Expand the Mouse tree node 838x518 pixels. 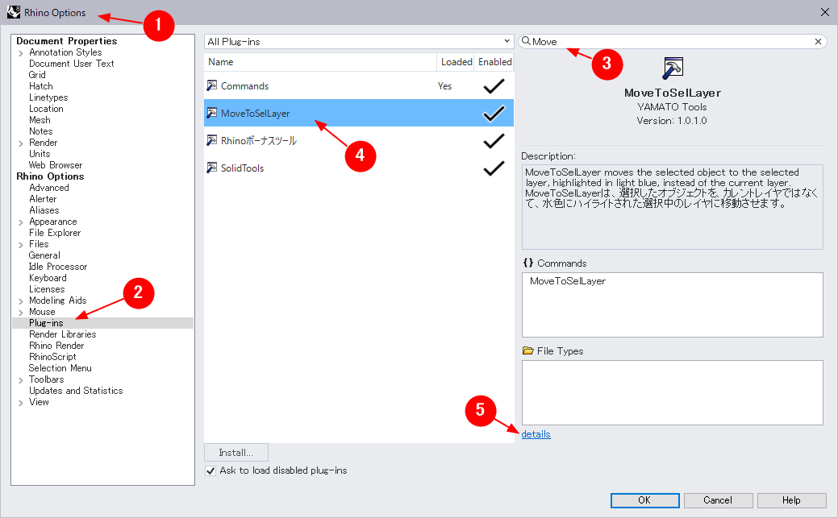pyautogui.click(x=21, y=313)
